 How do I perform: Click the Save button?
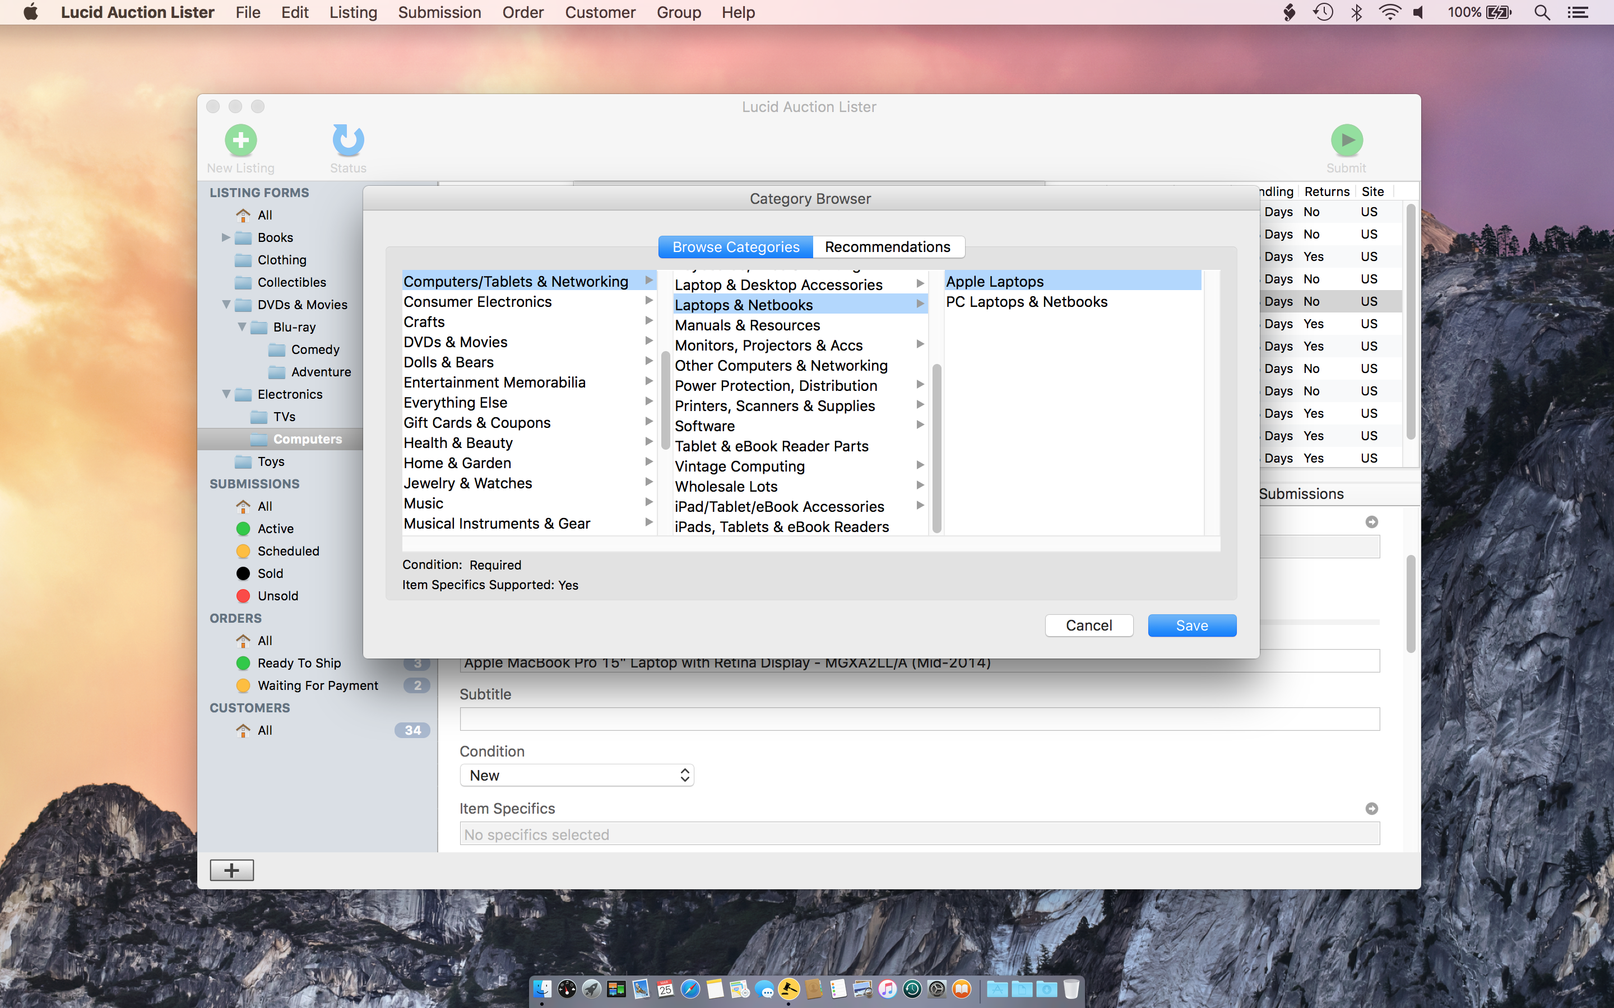pyautogui.click(x=1191, y=626)
